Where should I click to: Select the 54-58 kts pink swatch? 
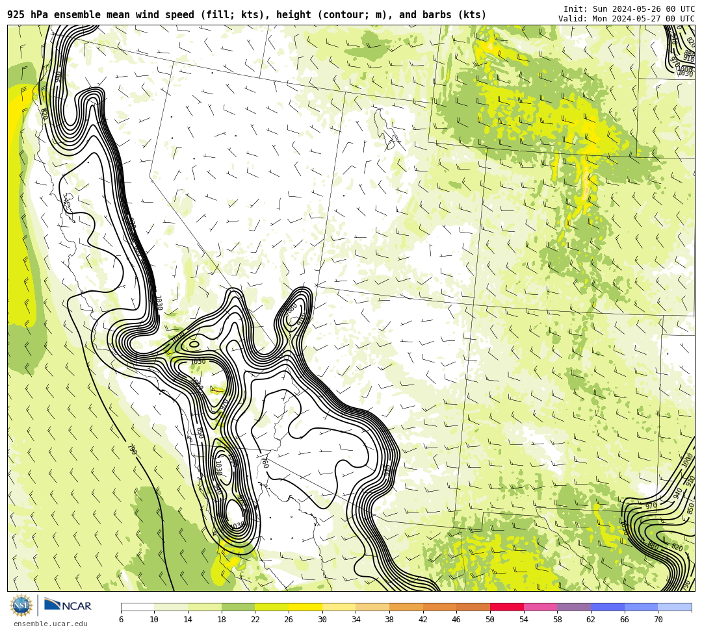(x=540, y=607)
